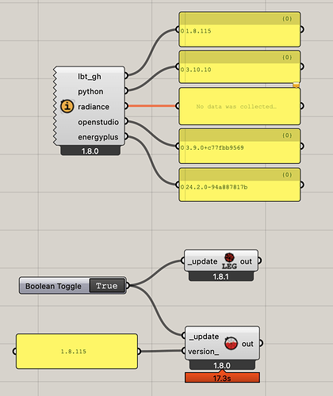This screenshot has width=333, height=396.
Task: Click the radiance output parameter
Action: pyautogui.click(x=94, y=107)
